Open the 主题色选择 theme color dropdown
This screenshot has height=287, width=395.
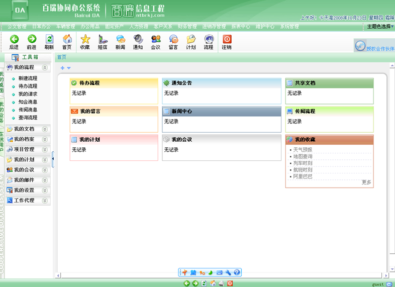pos(380,27)
